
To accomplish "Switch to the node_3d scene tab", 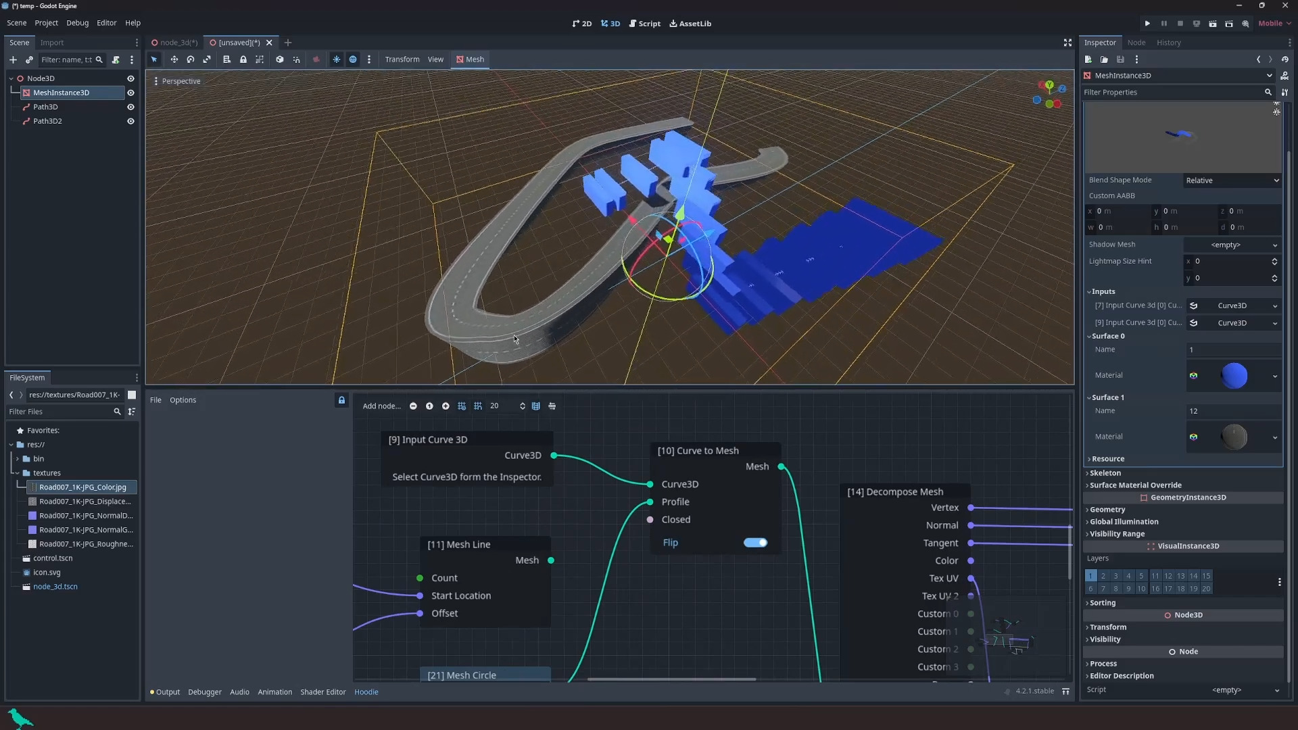I will pos(175,43).
